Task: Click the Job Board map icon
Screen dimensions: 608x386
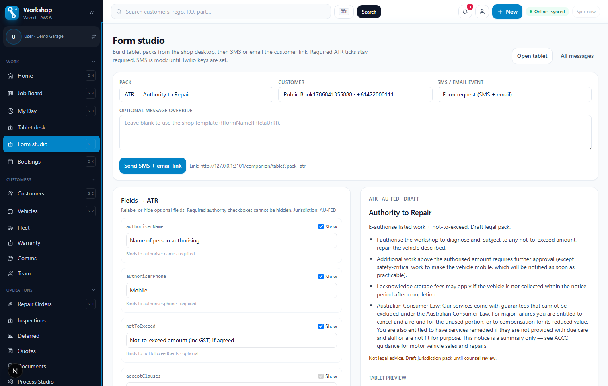Action: click(10, 93)
